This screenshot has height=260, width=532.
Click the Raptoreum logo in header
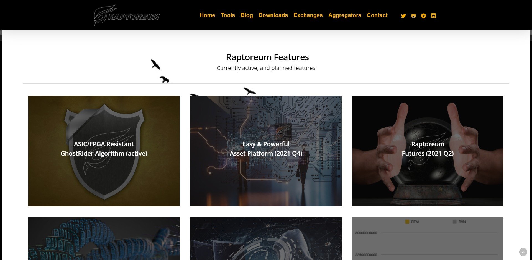coord(127,15)
